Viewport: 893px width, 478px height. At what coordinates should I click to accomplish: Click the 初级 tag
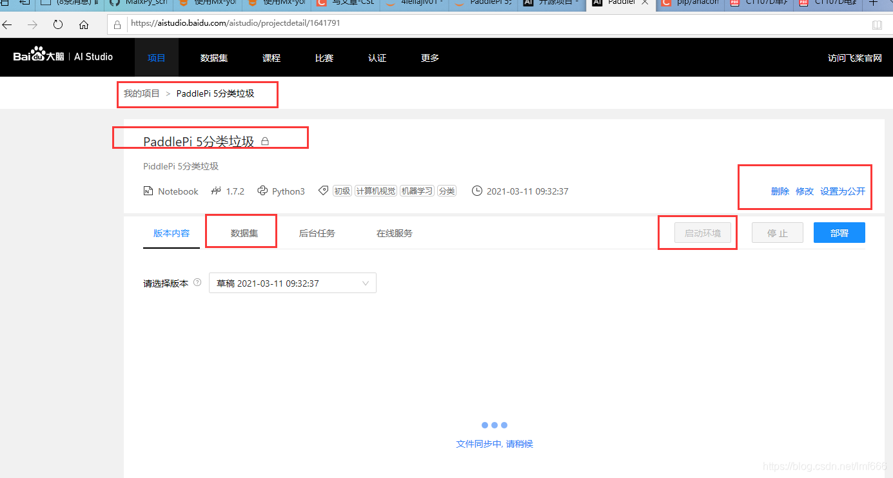pyautogui.click(x=342, y=191)
